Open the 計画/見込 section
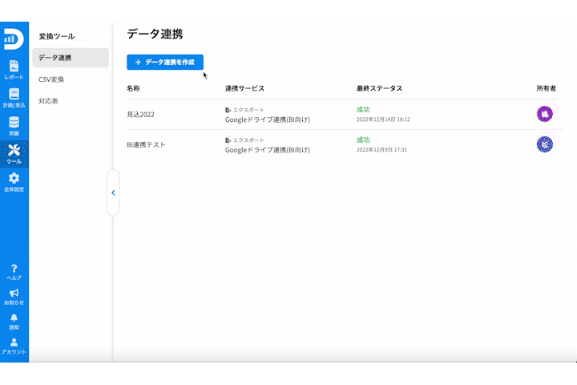This screenshot has height=385, width=577. [x=14, y=98]
